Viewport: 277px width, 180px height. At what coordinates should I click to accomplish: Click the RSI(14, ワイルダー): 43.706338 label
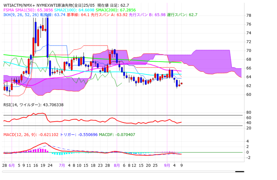coord(33,105)
